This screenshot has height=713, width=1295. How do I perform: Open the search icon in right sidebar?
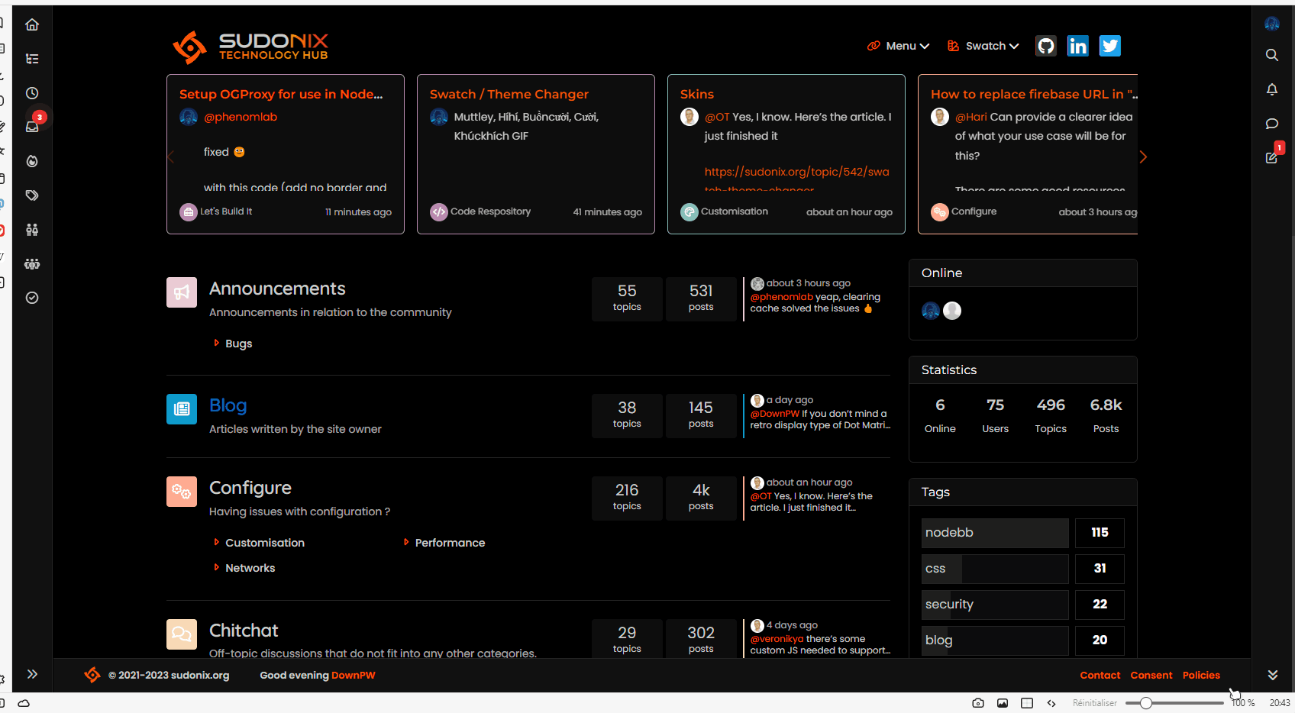1271,55
